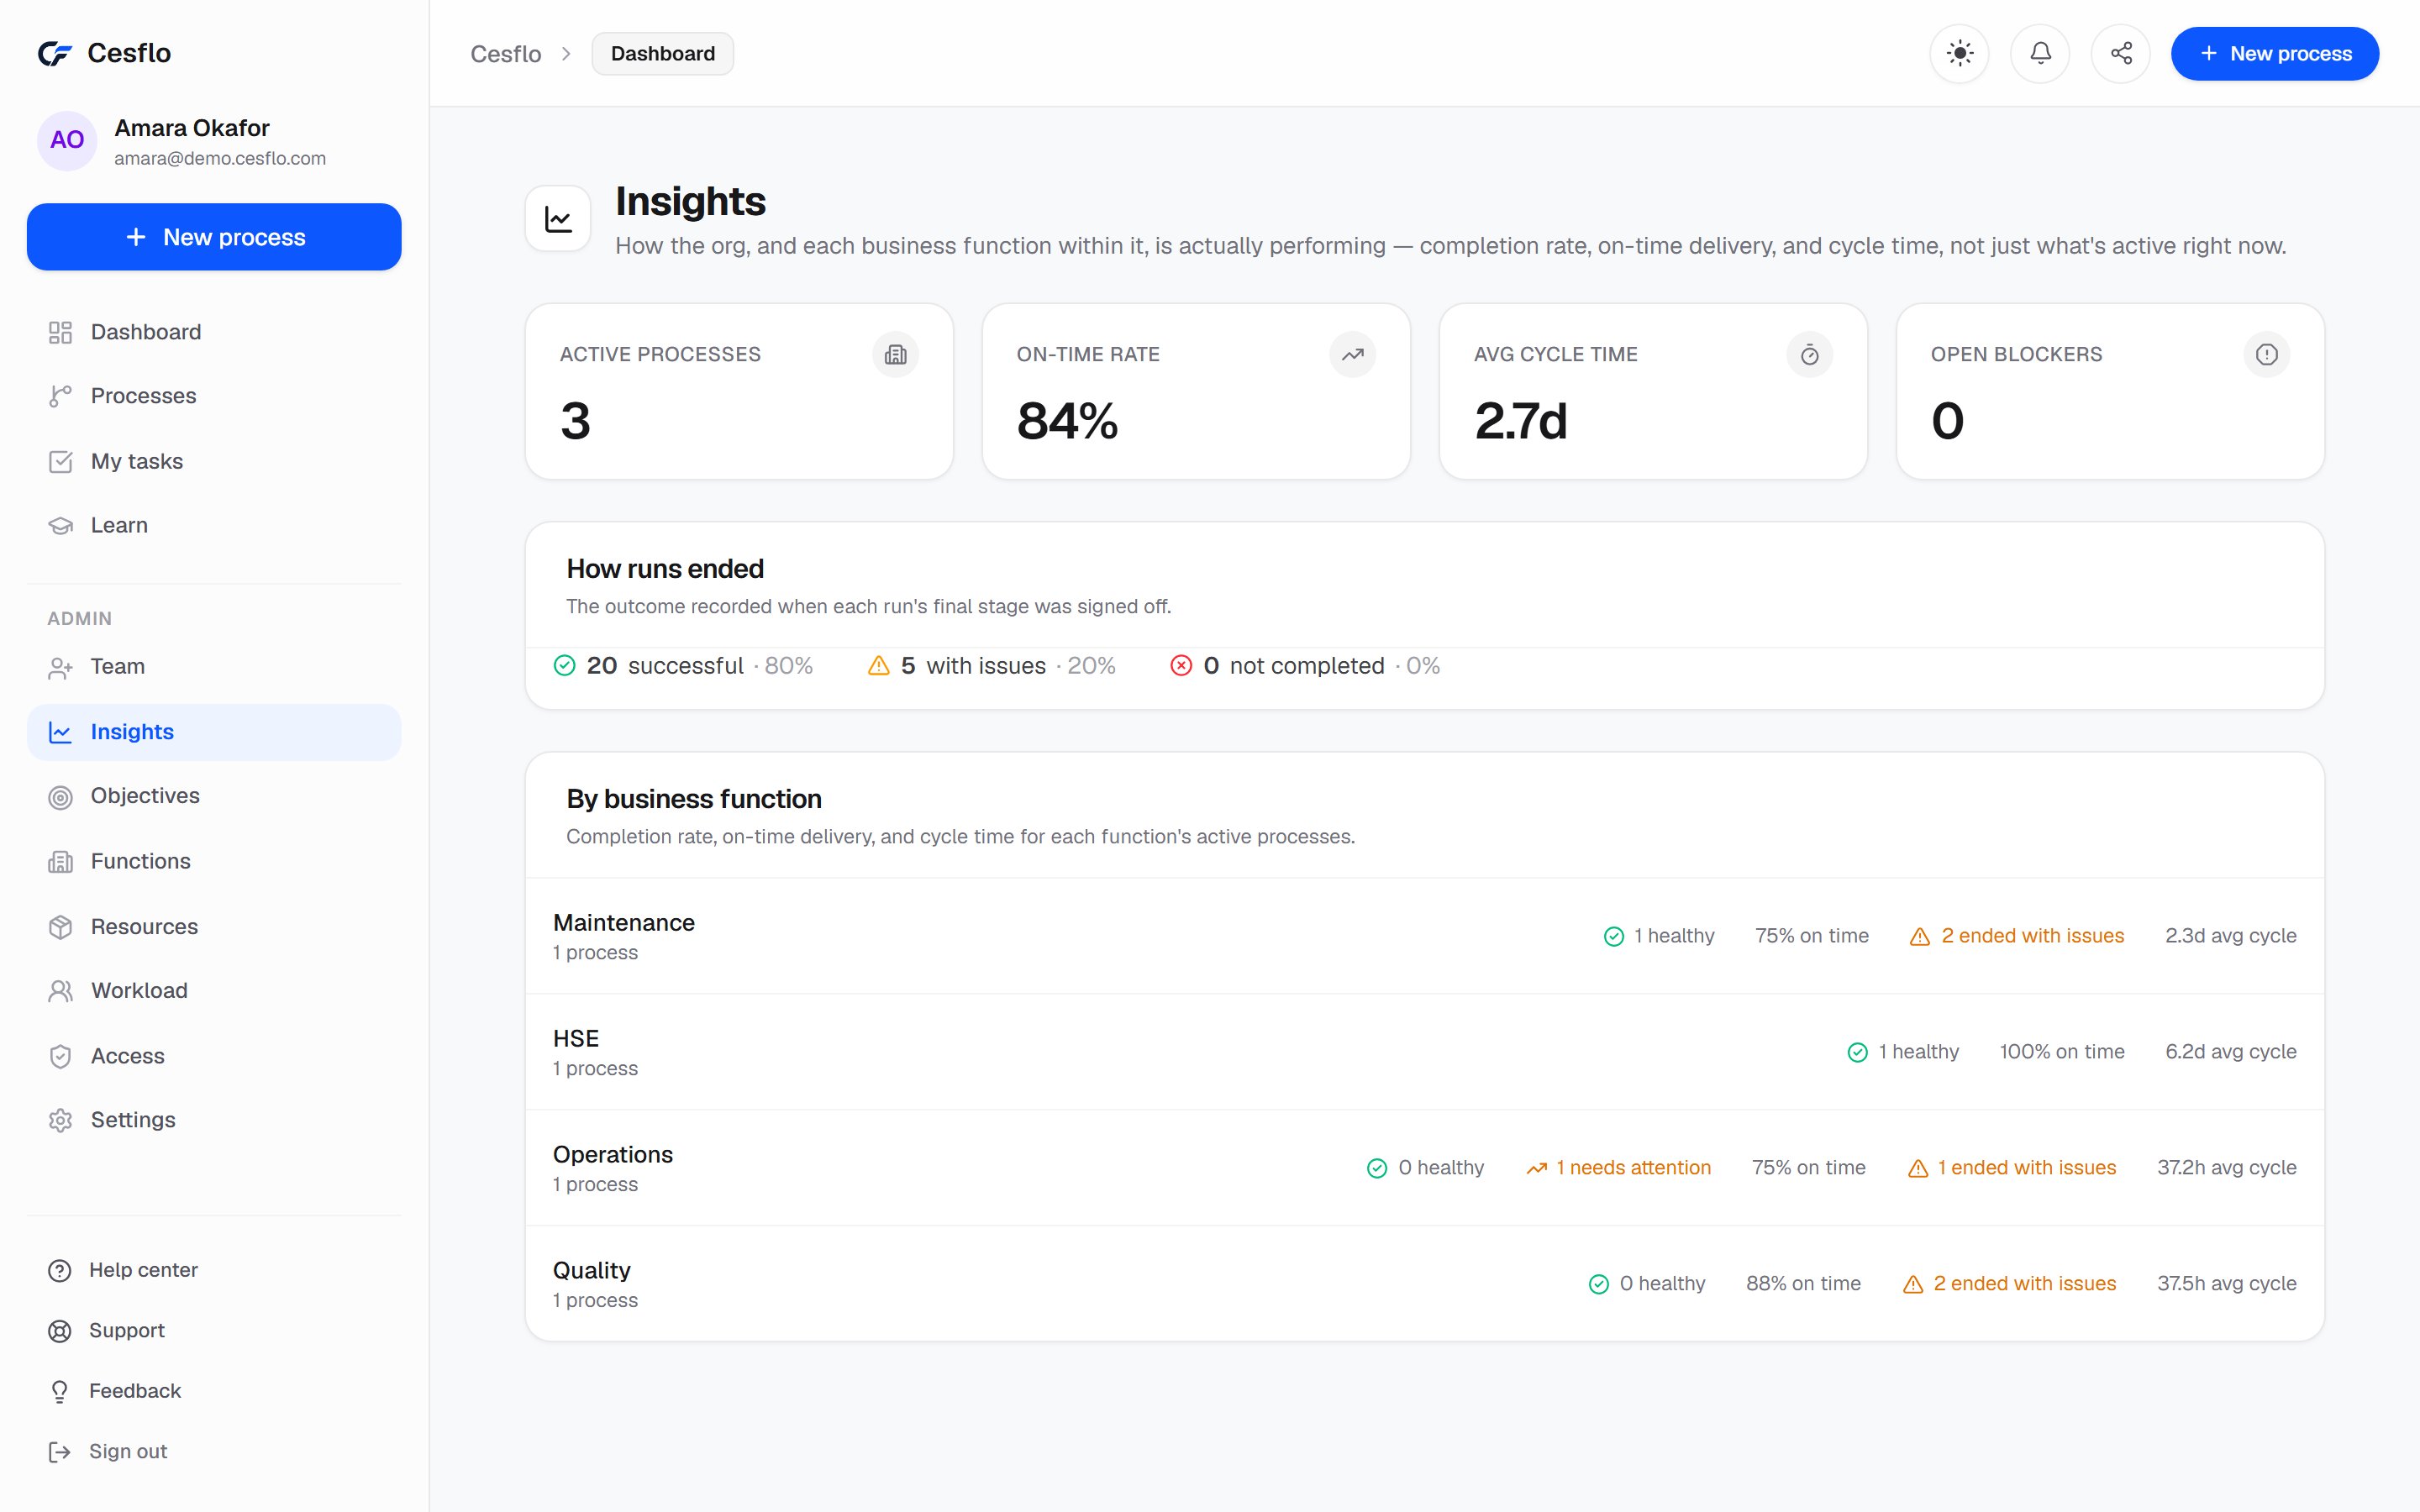The image size is (2420, 1512).
Task: Click the Avg Cycle Time stopwatch icon
Action: click(x=1809, y=354)
